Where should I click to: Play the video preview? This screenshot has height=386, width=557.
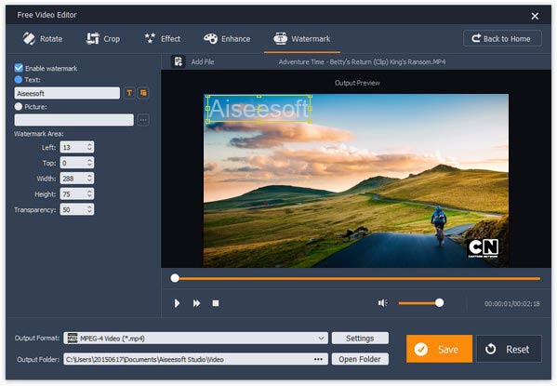[177, 303]
